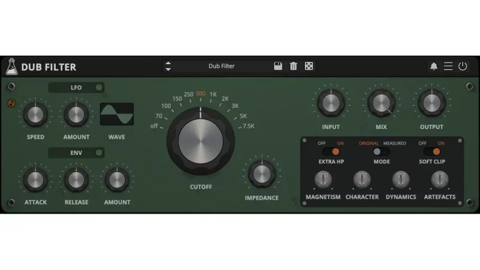
Task: Click the save preset floppy disk icon
Action: click(x=278, y=66)
